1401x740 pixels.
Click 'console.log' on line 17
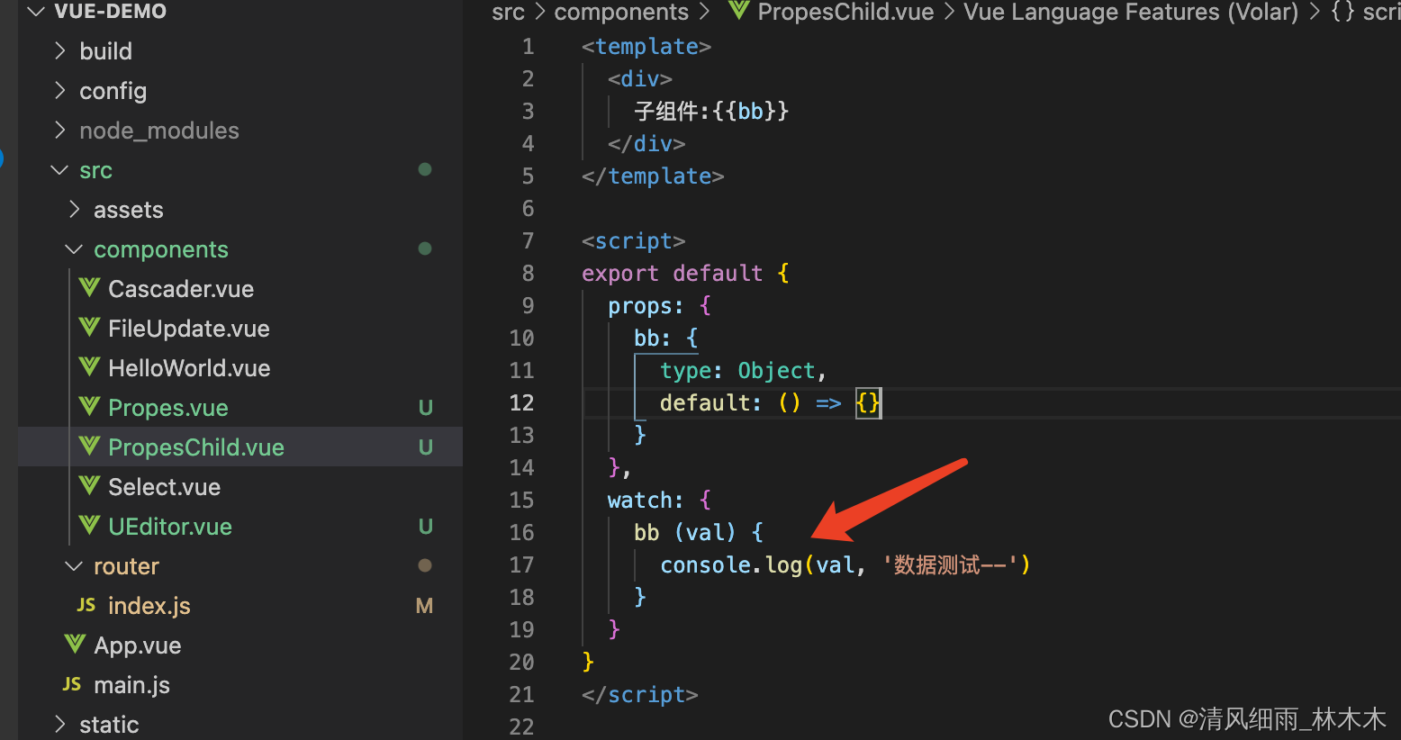point(731,565)
